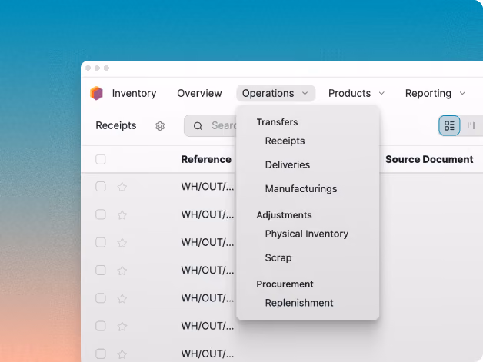Click the Inventory app hexagon logo
The width and height of the screenshot is (483, 362).
pyautogui.click(x=96, y=93)
